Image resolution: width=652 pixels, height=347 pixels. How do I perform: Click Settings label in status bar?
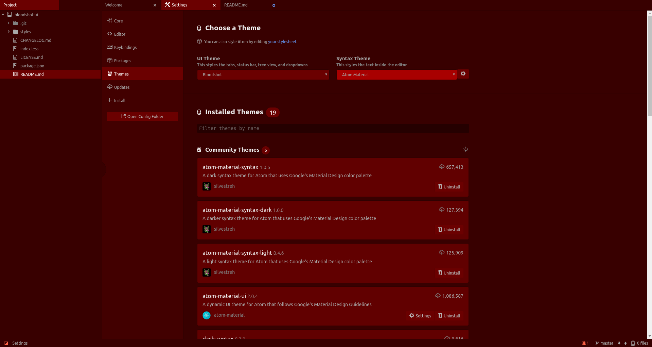pos(20,343)
